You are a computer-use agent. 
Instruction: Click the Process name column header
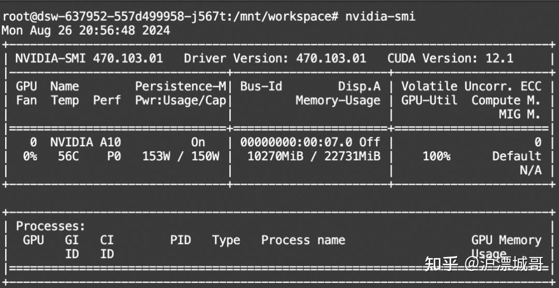(303, 240)
